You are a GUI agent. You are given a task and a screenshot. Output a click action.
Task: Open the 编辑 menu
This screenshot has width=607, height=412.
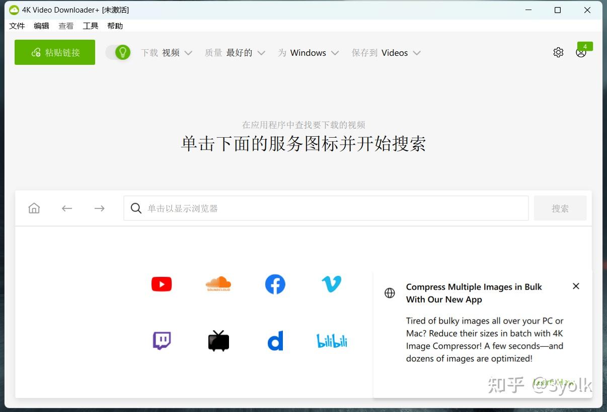coord(42,26)
